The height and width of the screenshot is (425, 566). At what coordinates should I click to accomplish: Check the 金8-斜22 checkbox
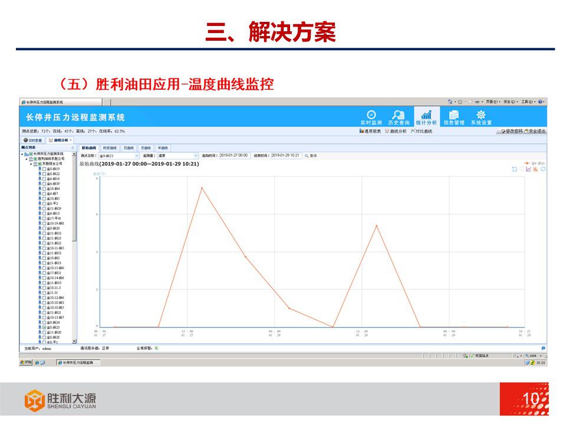(x=44, y=174)
